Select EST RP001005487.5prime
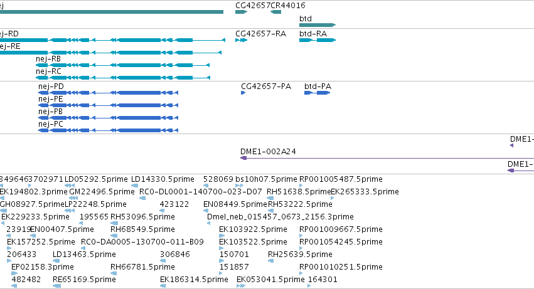This screenshot has height=289, width=534. point(341,179)
